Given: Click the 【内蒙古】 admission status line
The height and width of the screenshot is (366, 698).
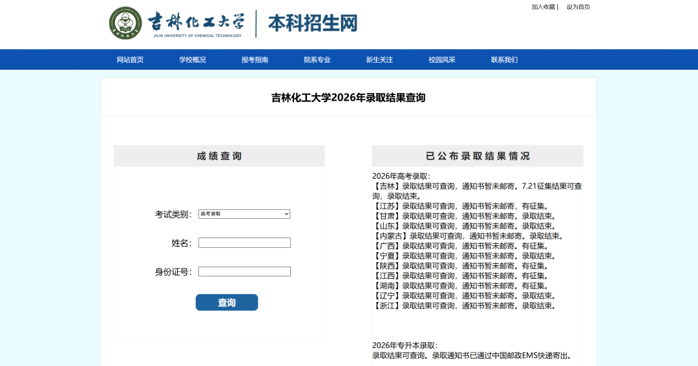Looking at the screenshot, I should pos(469,236).
